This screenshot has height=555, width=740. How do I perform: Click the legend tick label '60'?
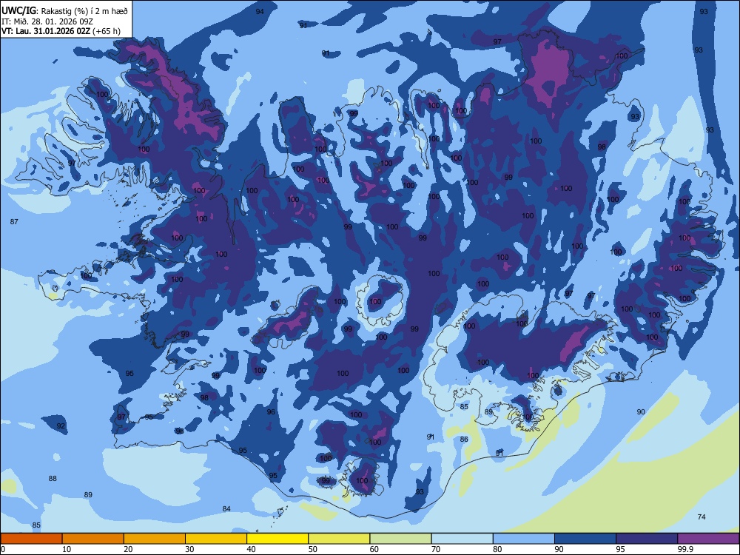pyautogui.click(x=374, y=549)
